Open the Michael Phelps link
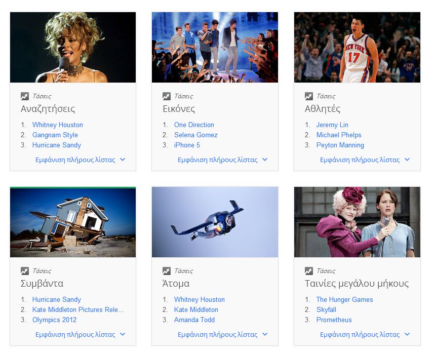Image resolution: width=435 pixels, height=352 pixels. 339,135
